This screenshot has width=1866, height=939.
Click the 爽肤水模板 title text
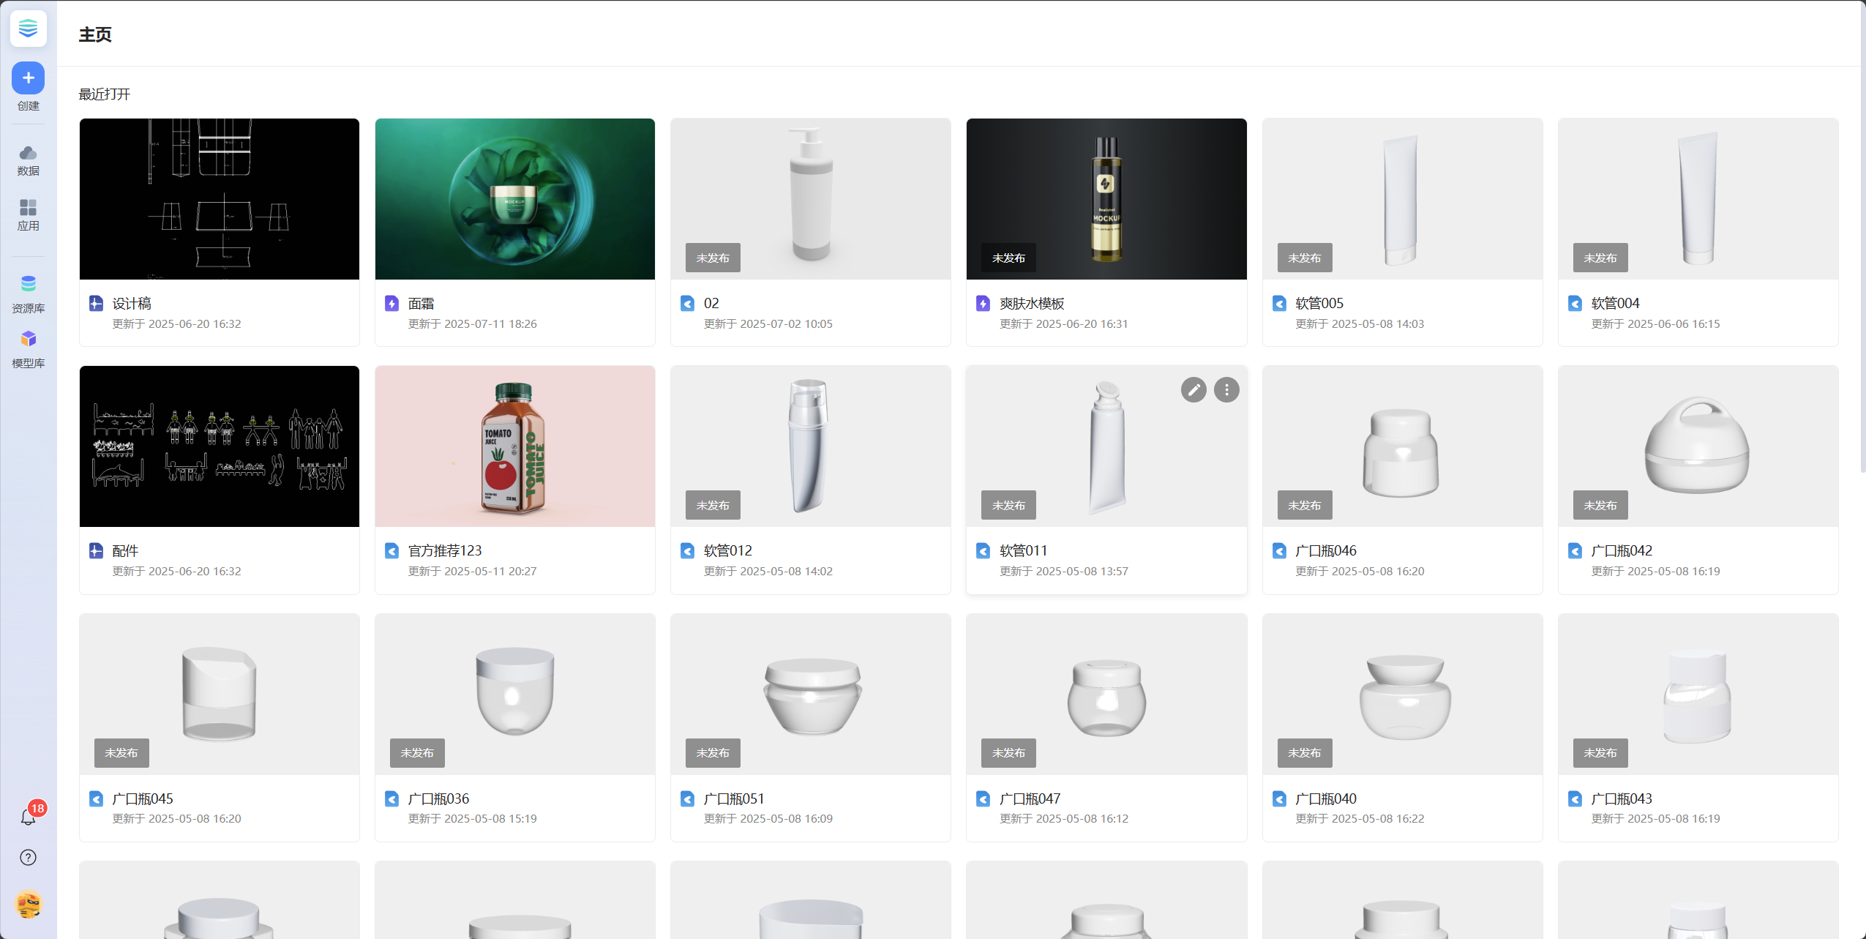click(1032, 303)
